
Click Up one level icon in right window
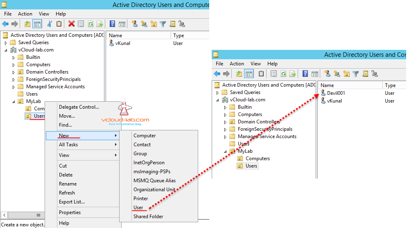[239, 74]
